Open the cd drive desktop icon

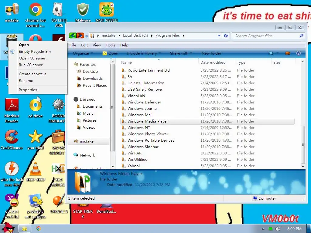click(x=35, y=108)
